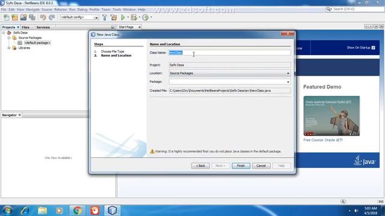The width and height of the screenshot is (385, 216).
Task: Select the Sisfo Desa project
Action: [x=20, y=32]
